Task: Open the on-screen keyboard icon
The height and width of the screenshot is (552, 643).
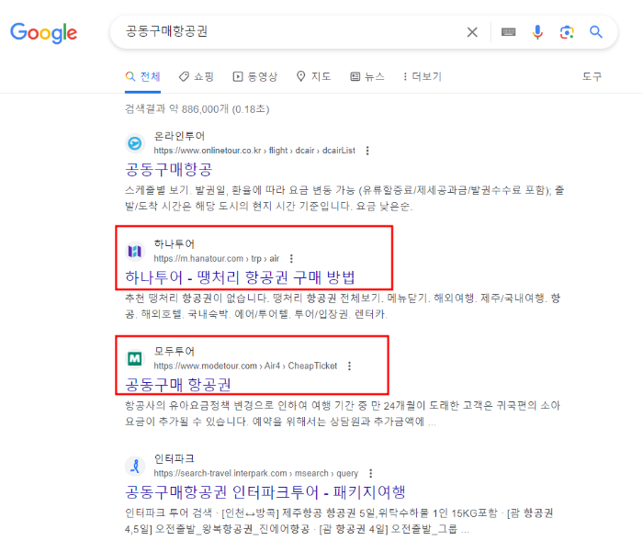Action: pyautogui.click(x=508, y=32)
